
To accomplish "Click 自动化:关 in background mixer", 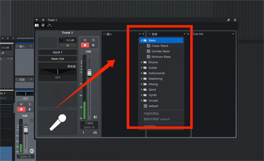I will [x=26, y=157].
